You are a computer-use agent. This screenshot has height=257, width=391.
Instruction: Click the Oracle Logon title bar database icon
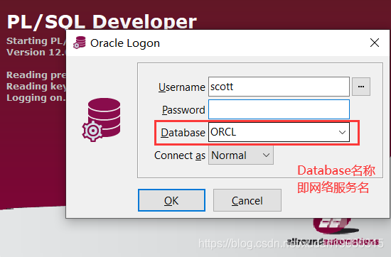point(80,43)
